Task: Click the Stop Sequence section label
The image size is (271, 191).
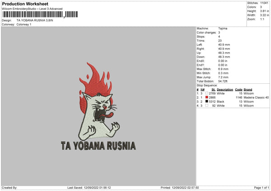Action: pos(207,85)
